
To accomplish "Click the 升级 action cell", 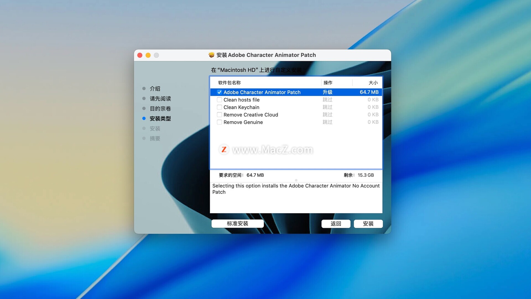I will 327,92.
